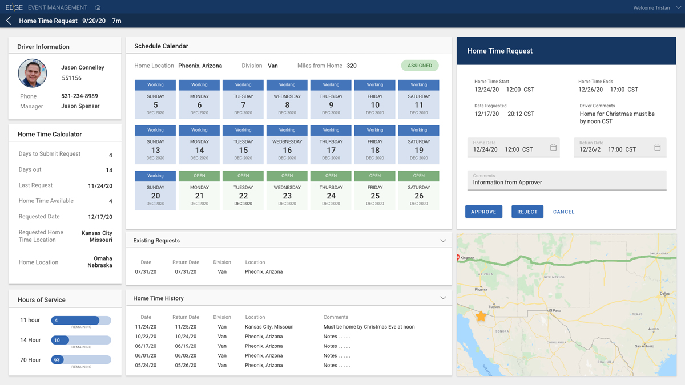685x385 pixels.
Task: Open the Welcome Tristan user dropdown
Action: pyautogui.click(x=678, y=7)
